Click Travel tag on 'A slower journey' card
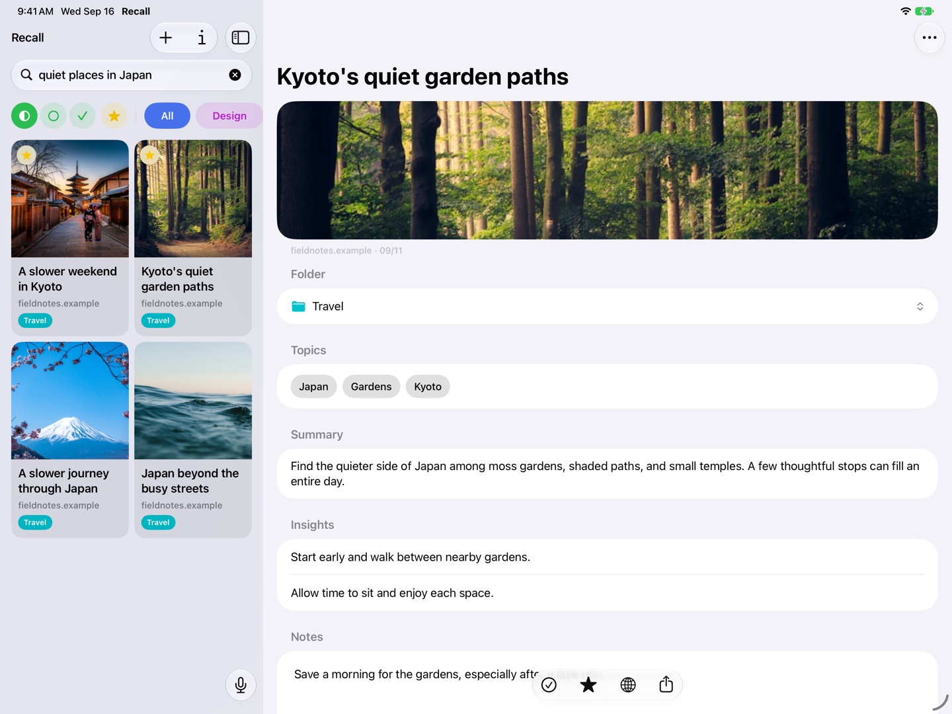The image size is (952, 714). 35,522
